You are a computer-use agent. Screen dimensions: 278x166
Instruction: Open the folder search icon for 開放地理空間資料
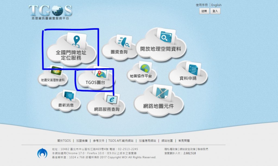166,36
